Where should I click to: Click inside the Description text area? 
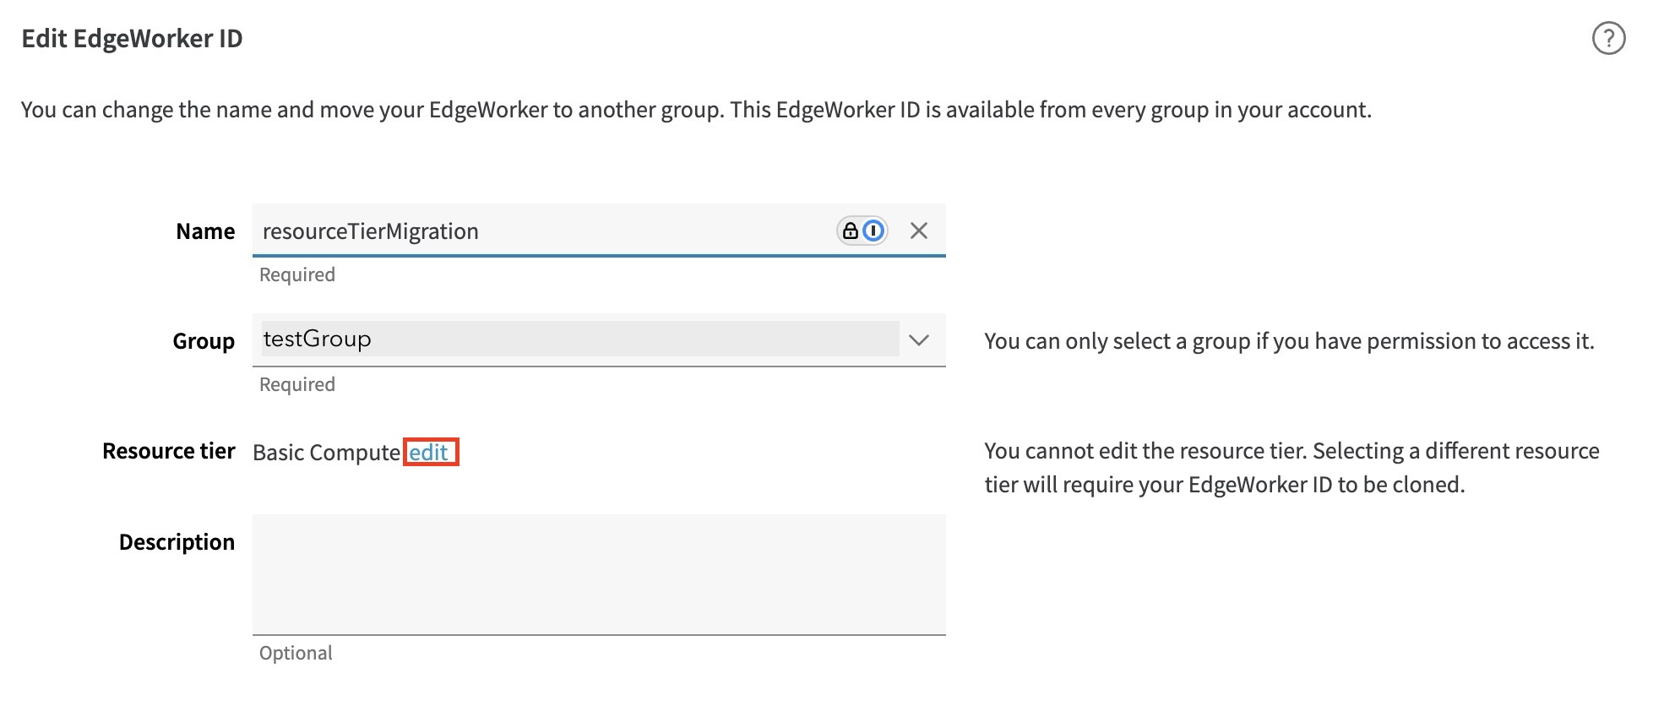point(598,574)
